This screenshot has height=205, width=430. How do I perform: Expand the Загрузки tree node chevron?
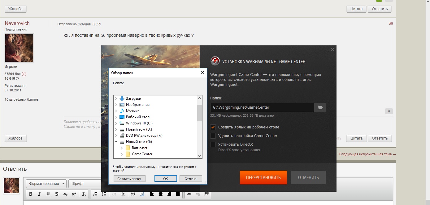116,98
